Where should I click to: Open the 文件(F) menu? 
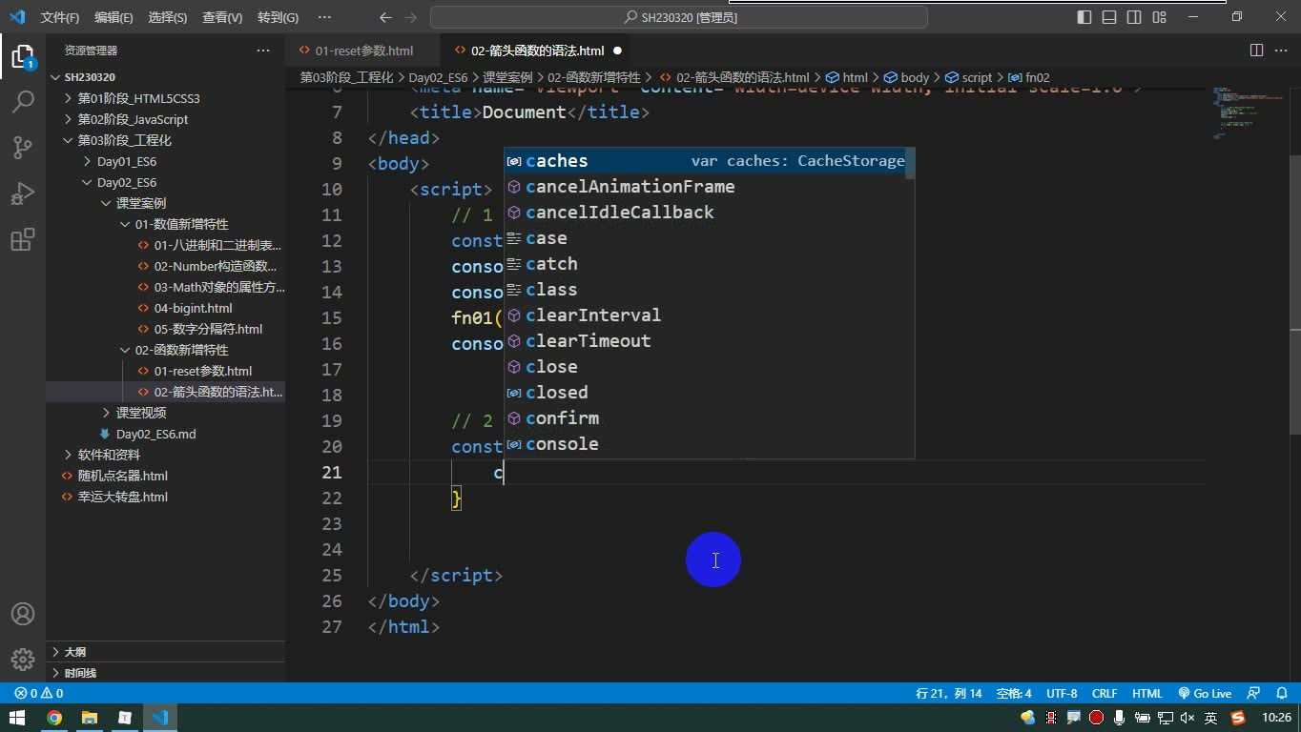point(60,17)
